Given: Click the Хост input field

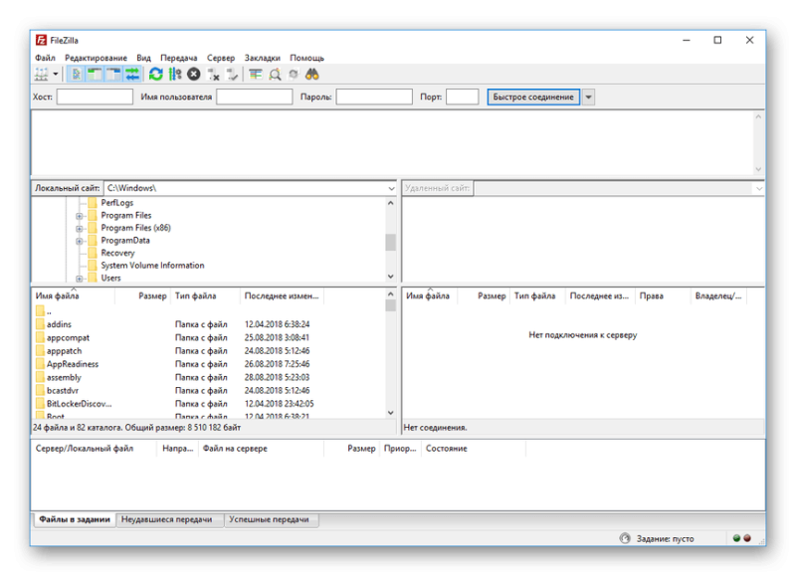Looking at the screenshot, I should [95, 96].
